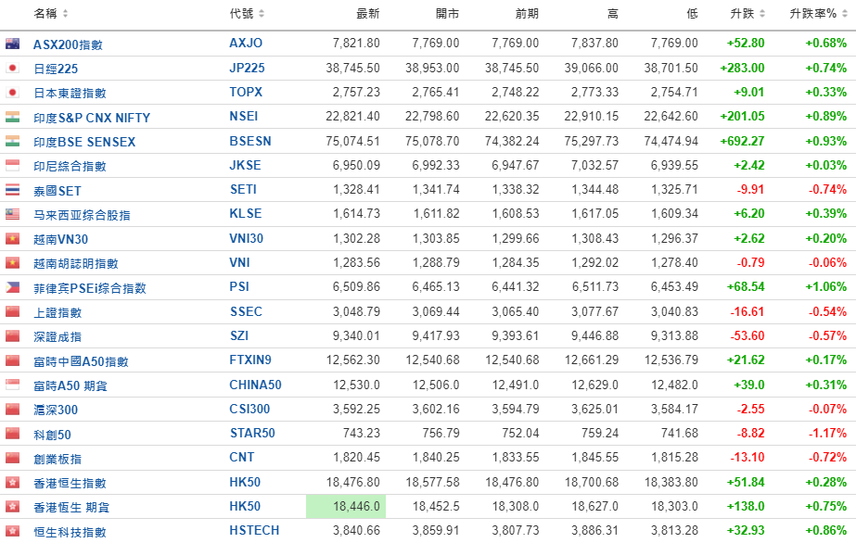Open the 越南胡誌明指數 link
This screenshot has width=856, height=543.
coord(76,264)
